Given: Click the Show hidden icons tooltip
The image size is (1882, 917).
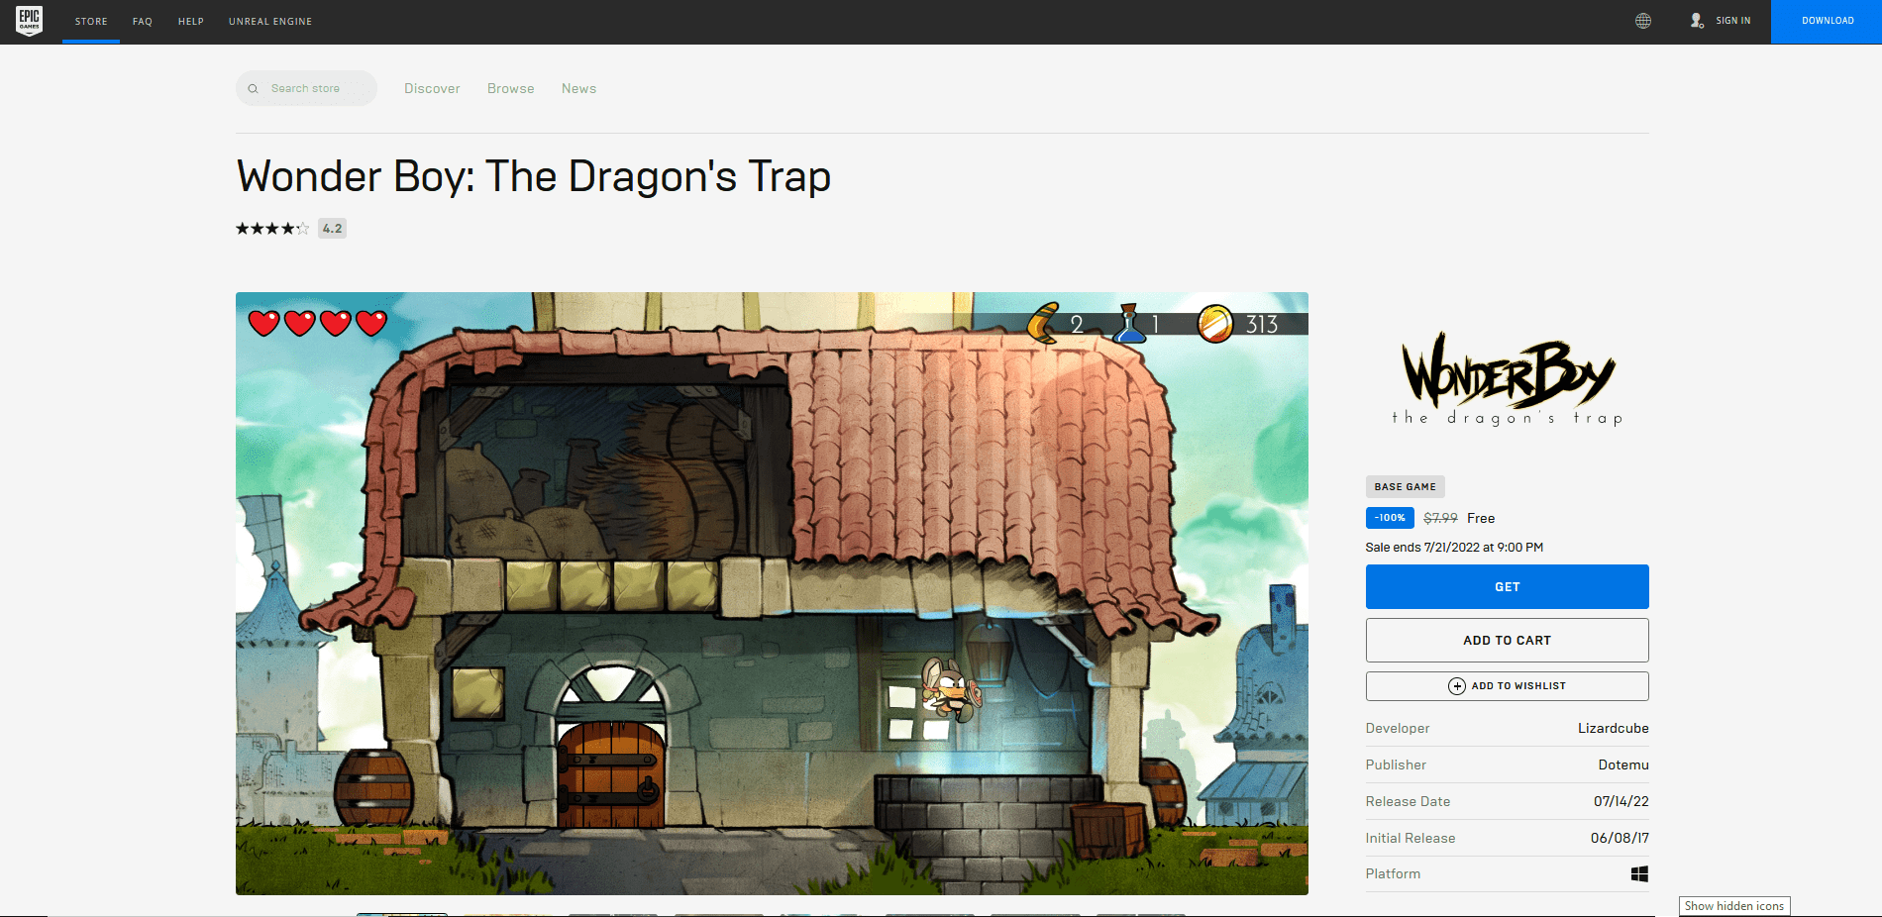Looking at the screenshot, I should pos(1734,906).
